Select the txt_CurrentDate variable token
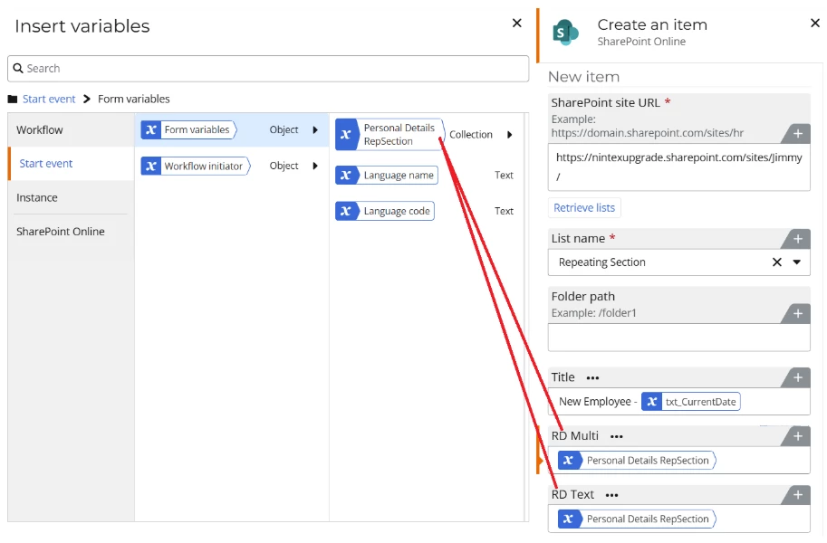 point(690,402)
